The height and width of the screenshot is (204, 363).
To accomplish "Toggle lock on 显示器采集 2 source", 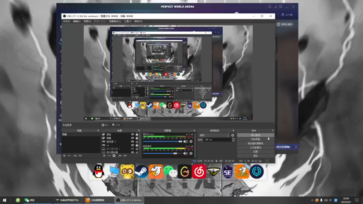I will [137, 149].
